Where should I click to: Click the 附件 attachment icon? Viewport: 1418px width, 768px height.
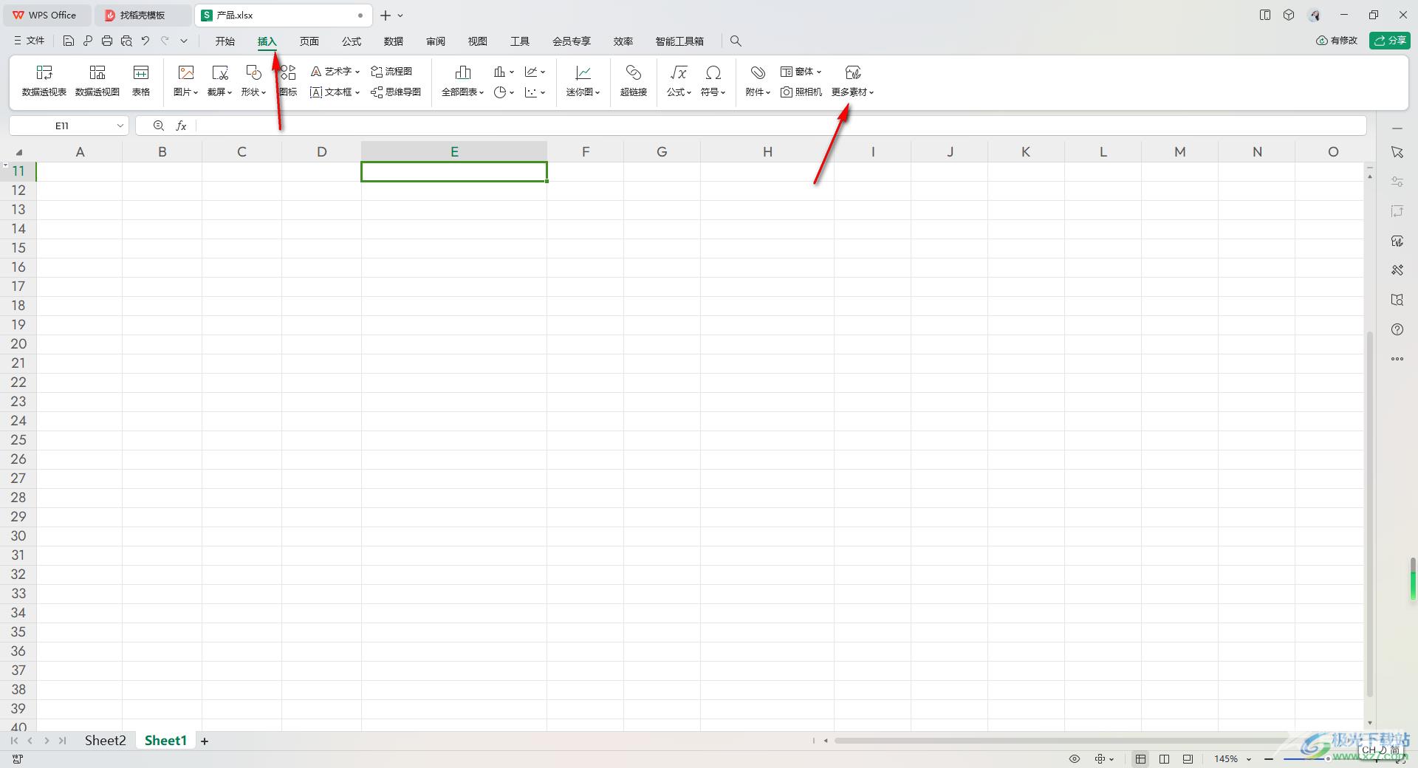click(758, 72)
